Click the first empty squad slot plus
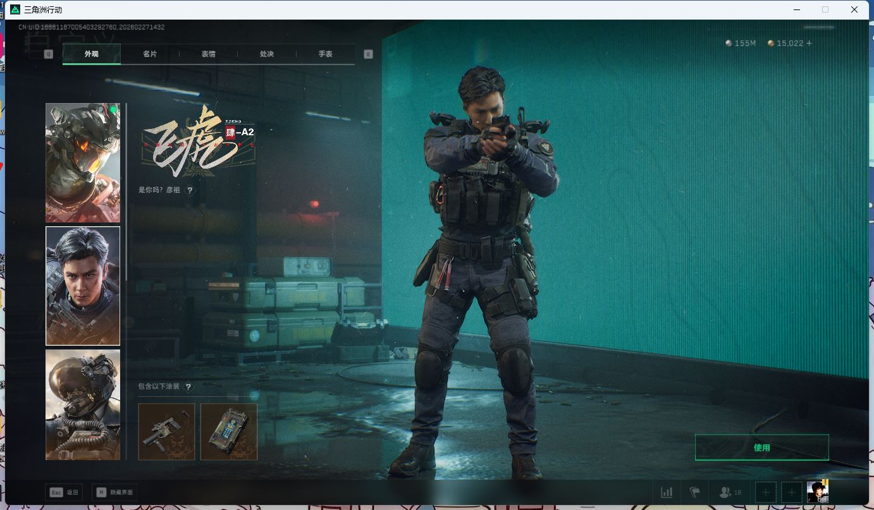 click(x=766, y=492)
